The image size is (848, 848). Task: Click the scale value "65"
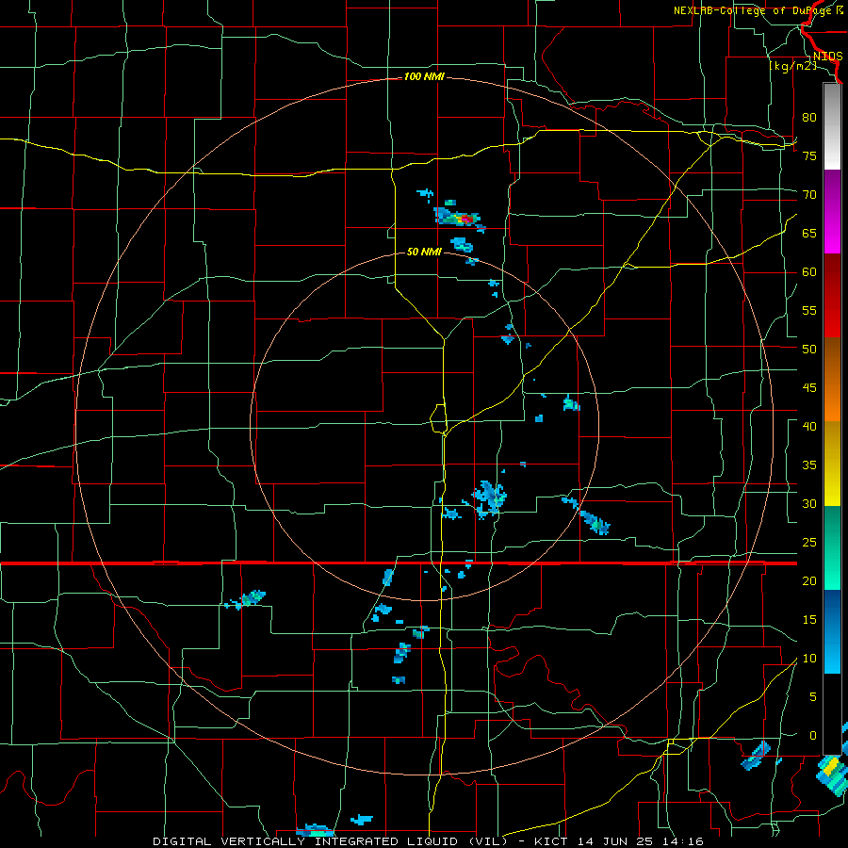point(809,233)
